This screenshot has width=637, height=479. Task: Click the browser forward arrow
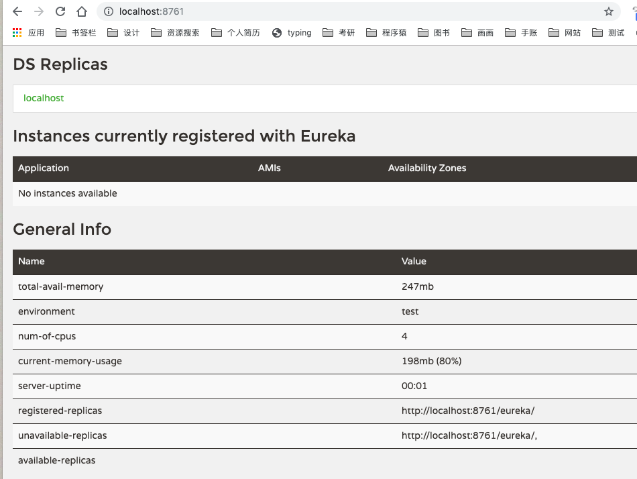[x=39, y=11]
